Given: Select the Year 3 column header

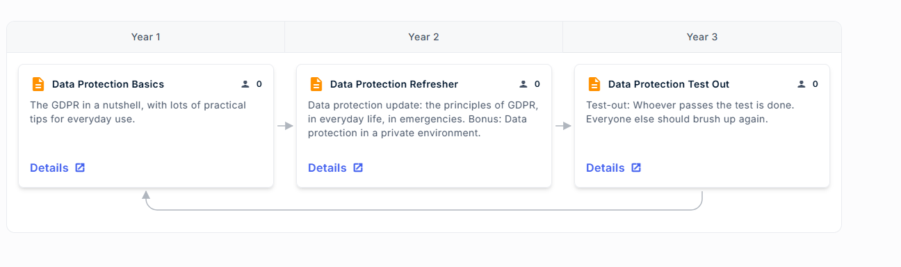Looking at the screenshot, I should (x=702, y=37).
